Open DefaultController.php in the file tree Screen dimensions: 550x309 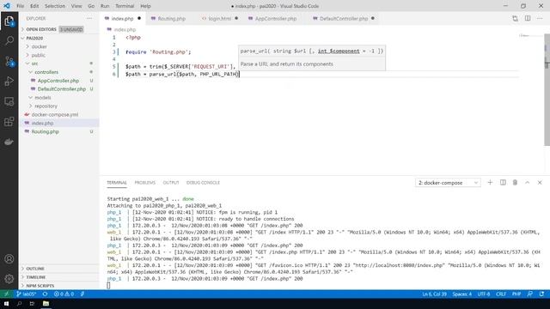click(x=62, y=89)
